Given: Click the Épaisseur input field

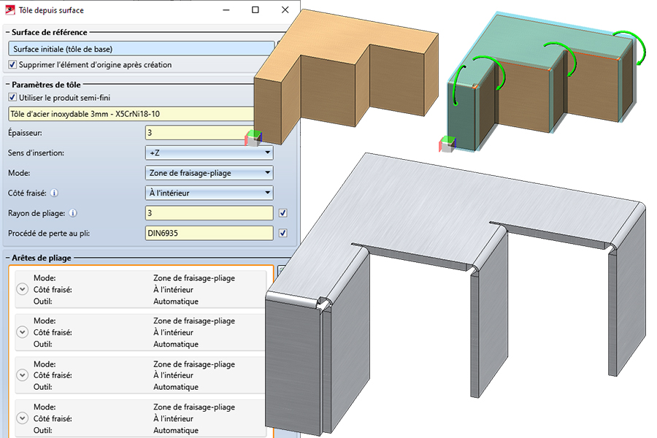Looking at the screenshot, I should tap(197, 133).
